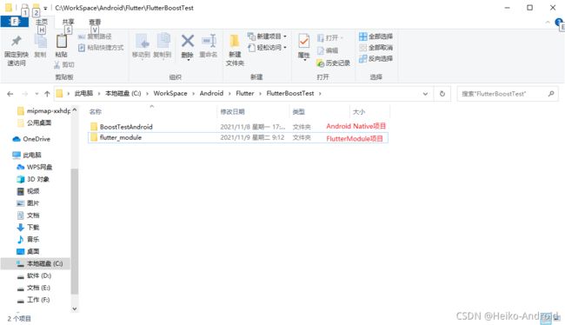The image size is (565, 325).
Task: Click the Pin to Quick access icon
Action: [x=17, y=42]
